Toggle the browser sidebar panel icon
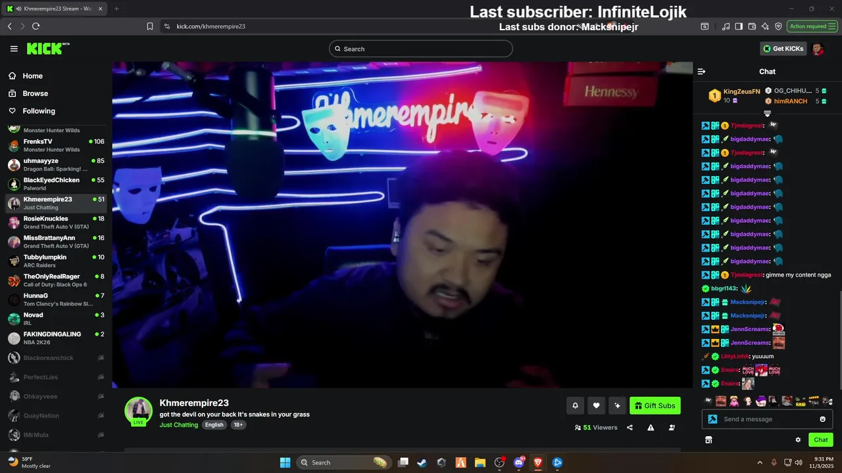This screenshot has height=473, width=842. (x=739, y=26)
